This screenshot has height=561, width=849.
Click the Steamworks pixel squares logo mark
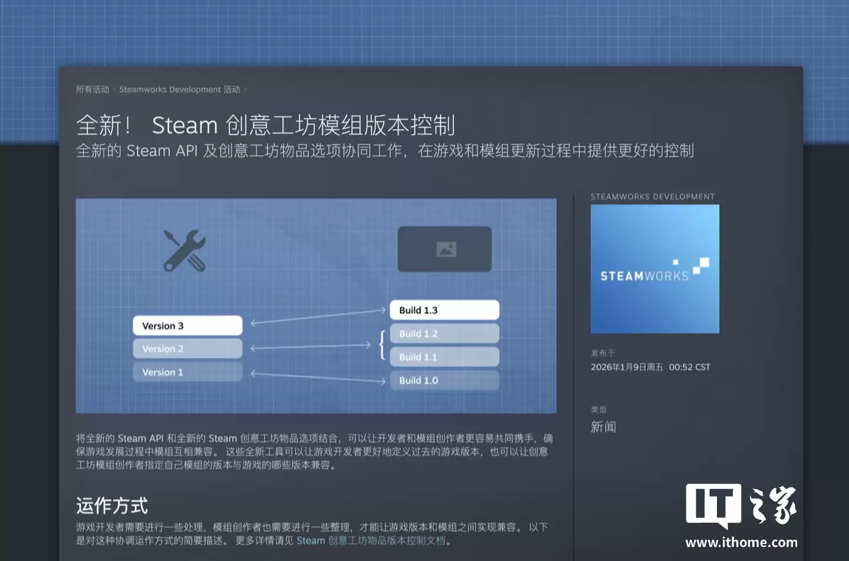699,267
